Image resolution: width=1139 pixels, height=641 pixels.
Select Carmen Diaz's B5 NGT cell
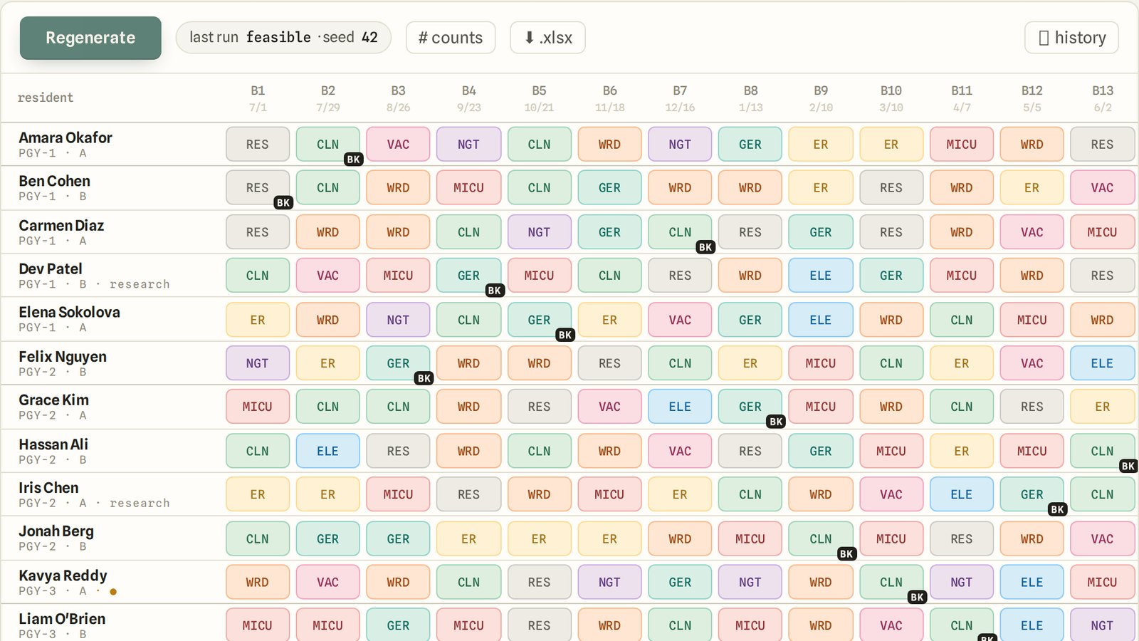[x=539, y=232]
